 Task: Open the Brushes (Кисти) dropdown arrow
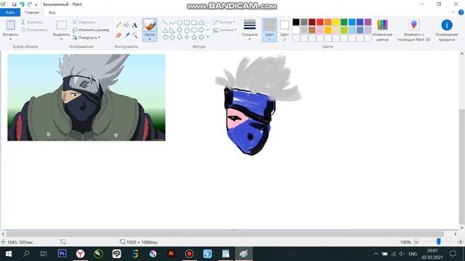pos(150,39)
